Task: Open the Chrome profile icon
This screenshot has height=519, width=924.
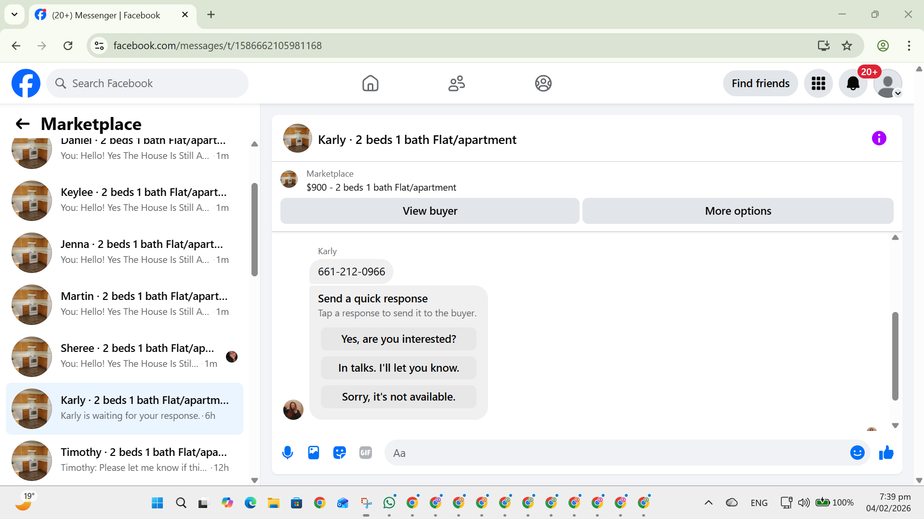Action: coord(883,46)
